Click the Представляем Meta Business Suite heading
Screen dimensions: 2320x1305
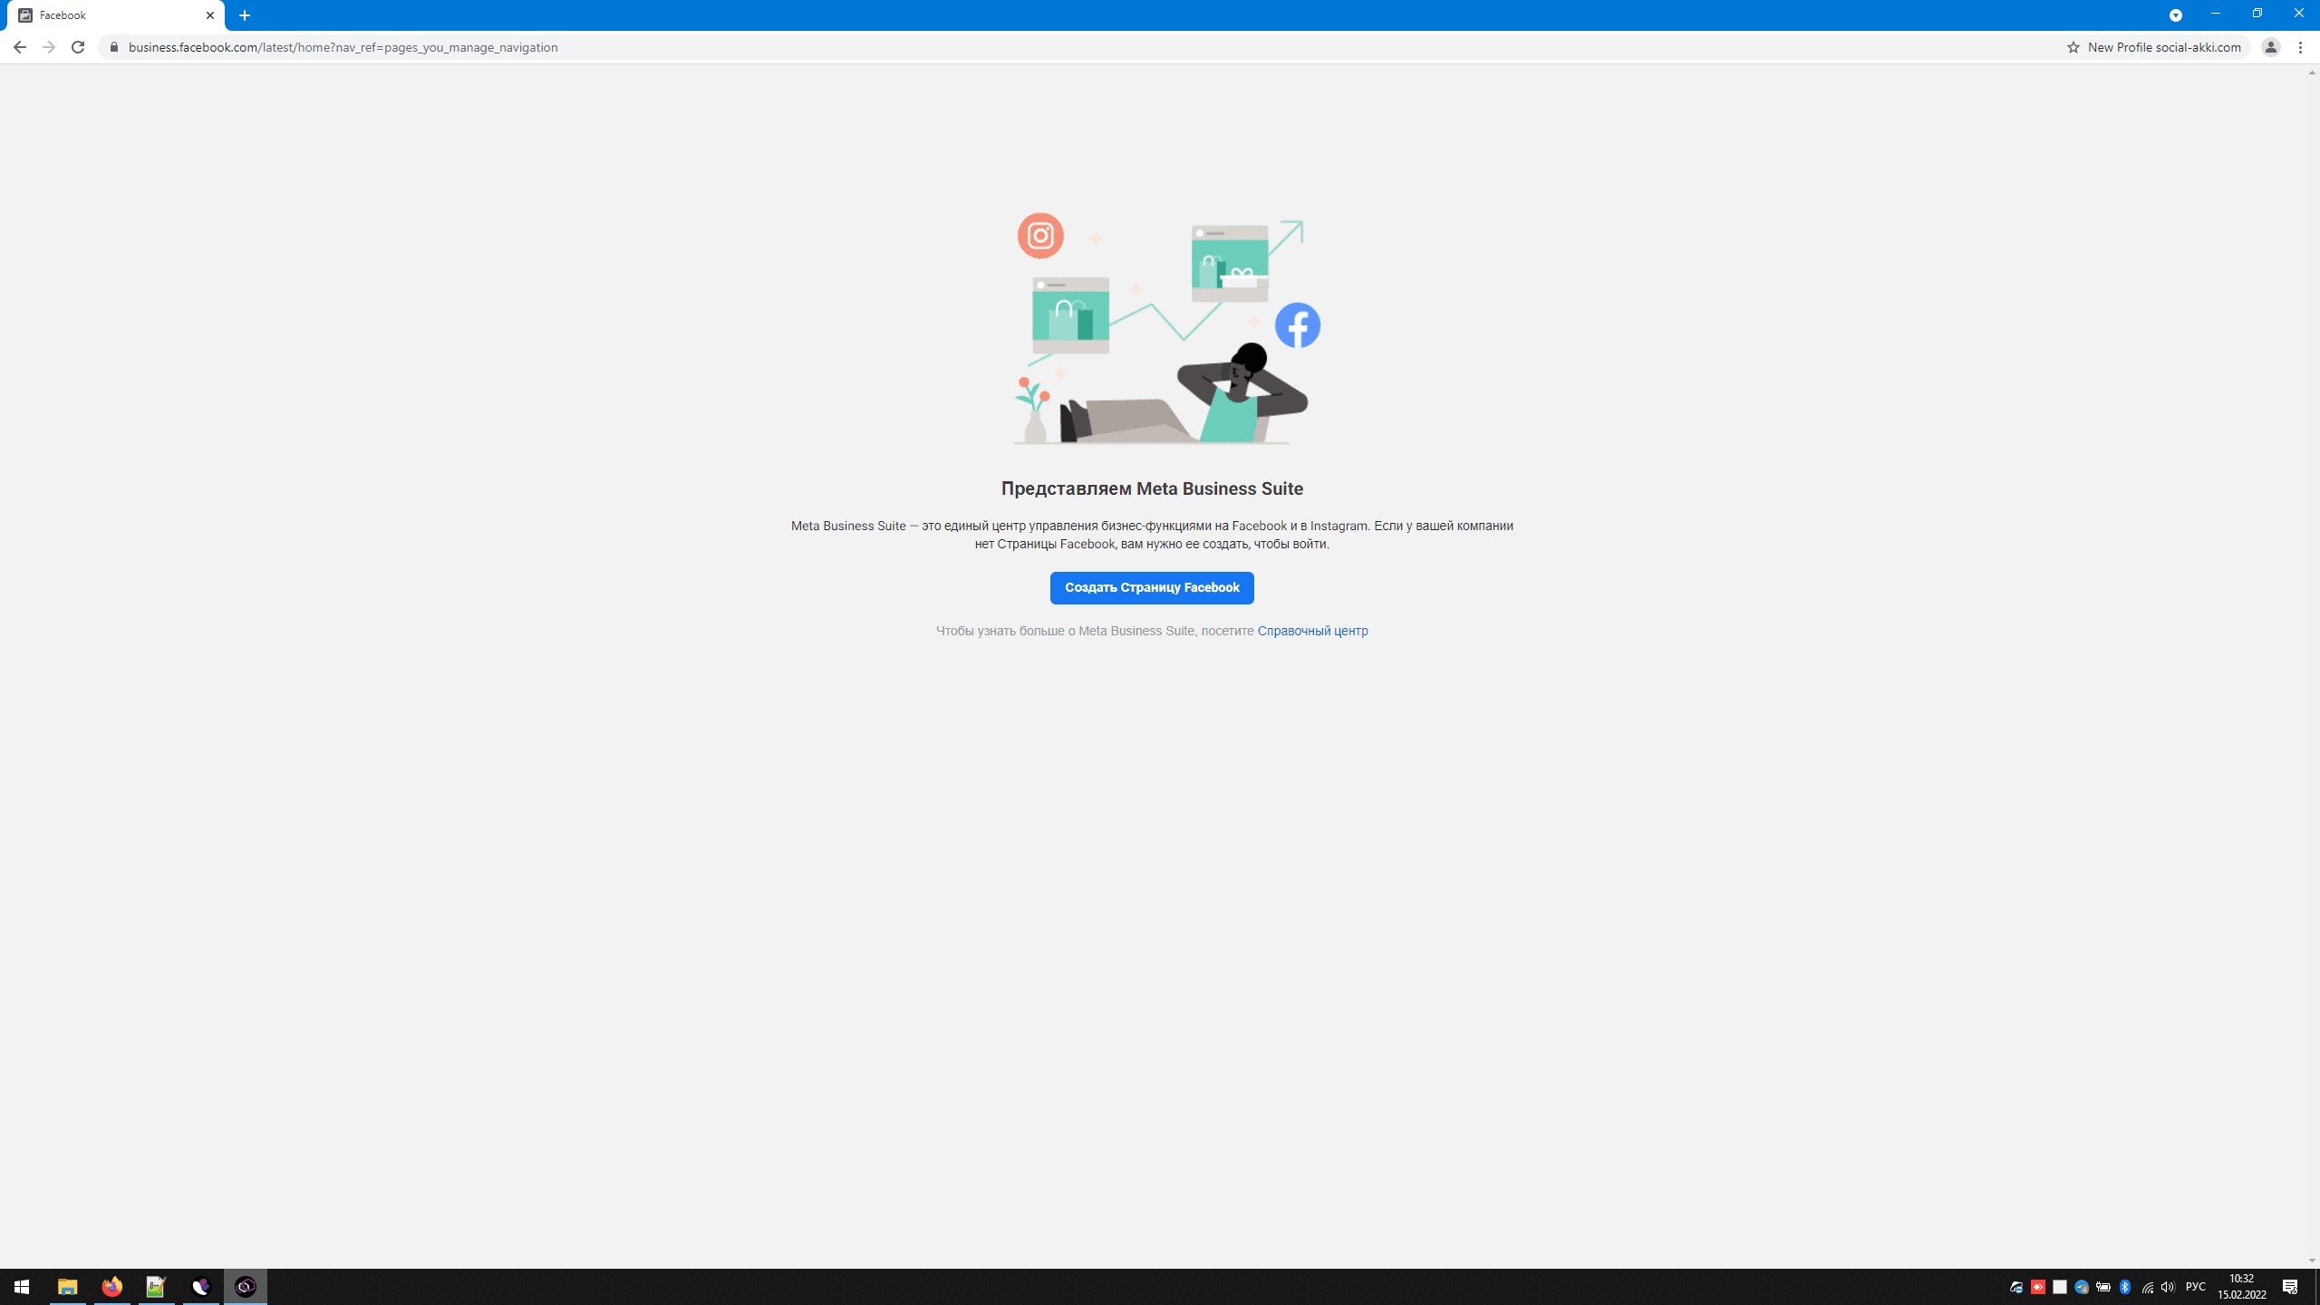point(1152,488)
